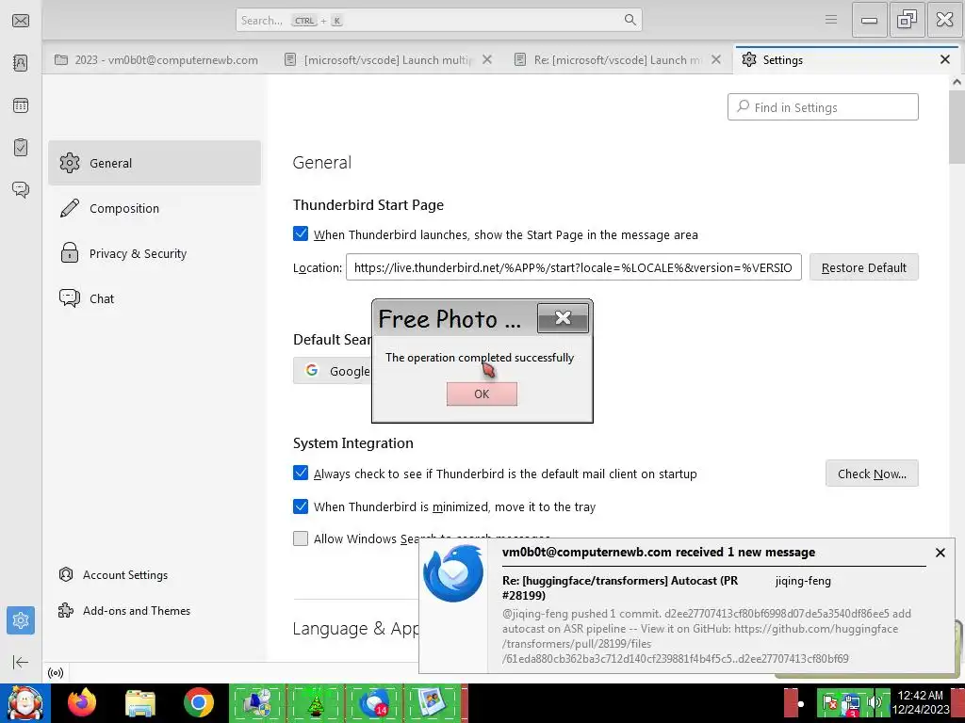Click the Find in Settings field
This screenshot has width=965, height=723.
coord(823,107)
